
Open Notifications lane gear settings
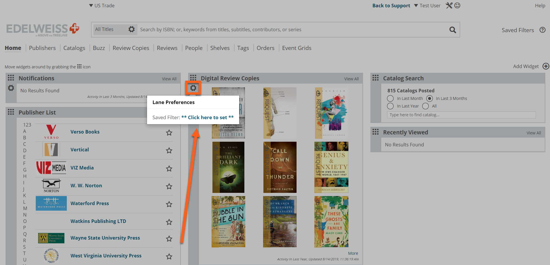(x=11, y=88)
